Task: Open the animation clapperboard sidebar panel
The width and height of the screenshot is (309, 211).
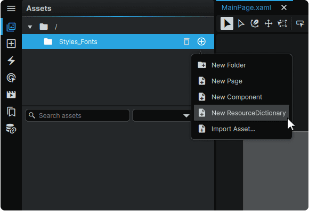Action: click(x=11, y=95)
